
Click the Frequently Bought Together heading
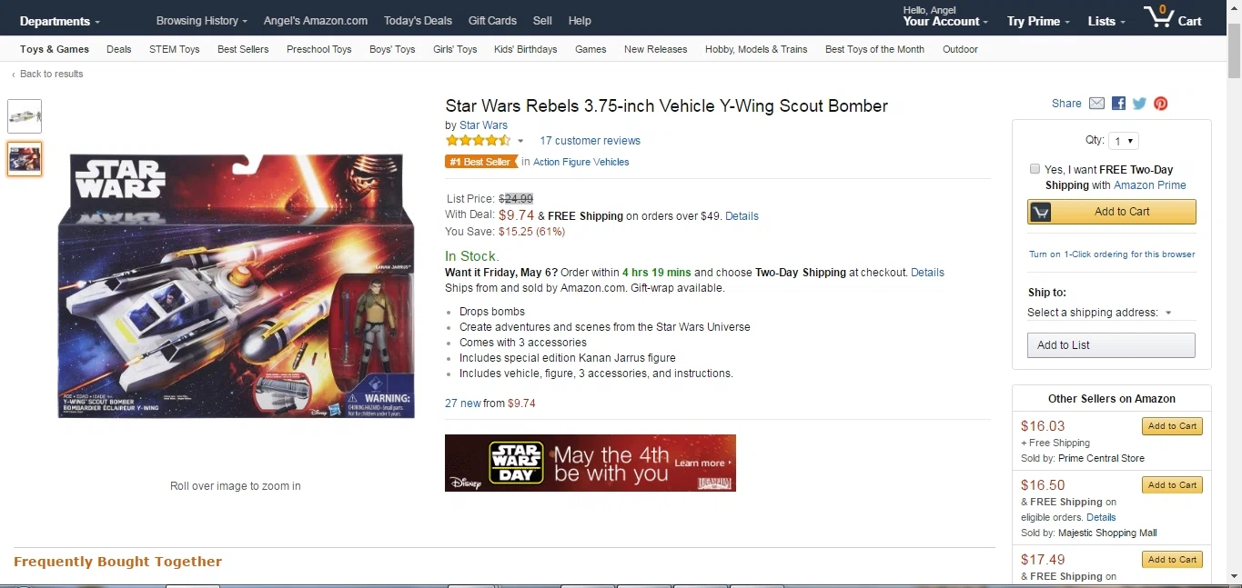click(x=118, y=562)
